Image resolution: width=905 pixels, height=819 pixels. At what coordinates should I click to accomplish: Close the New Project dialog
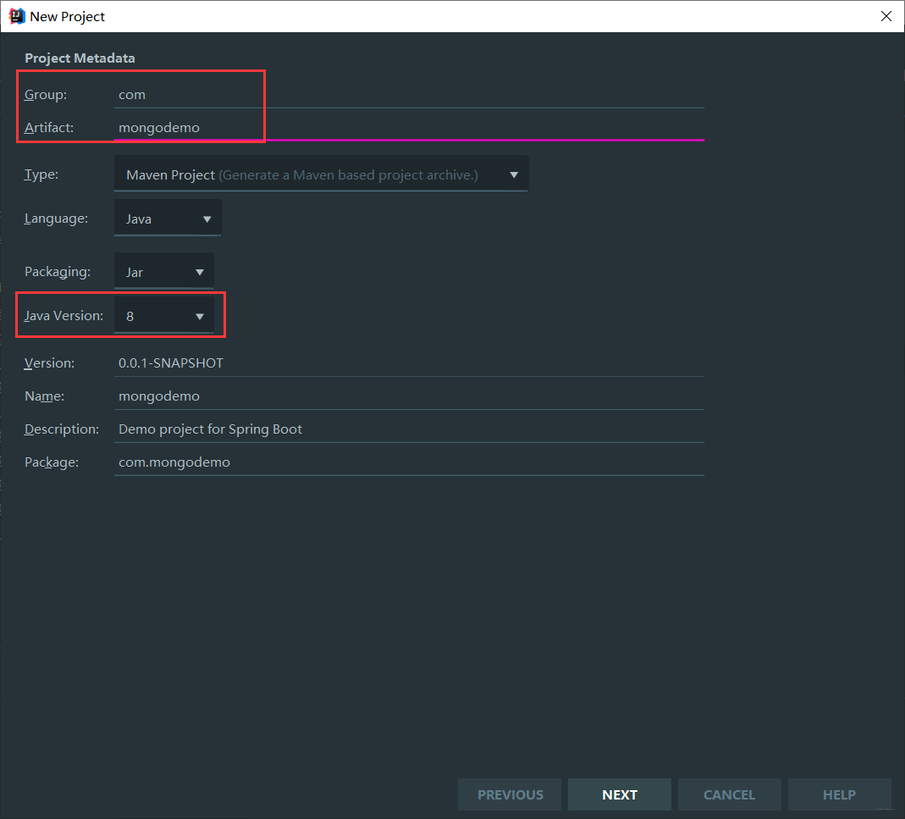coord(886,16)
